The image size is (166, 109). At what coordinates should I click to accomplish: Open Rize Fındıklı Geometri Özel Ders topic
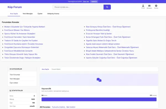pyautogui.click(x=110, y=54)
